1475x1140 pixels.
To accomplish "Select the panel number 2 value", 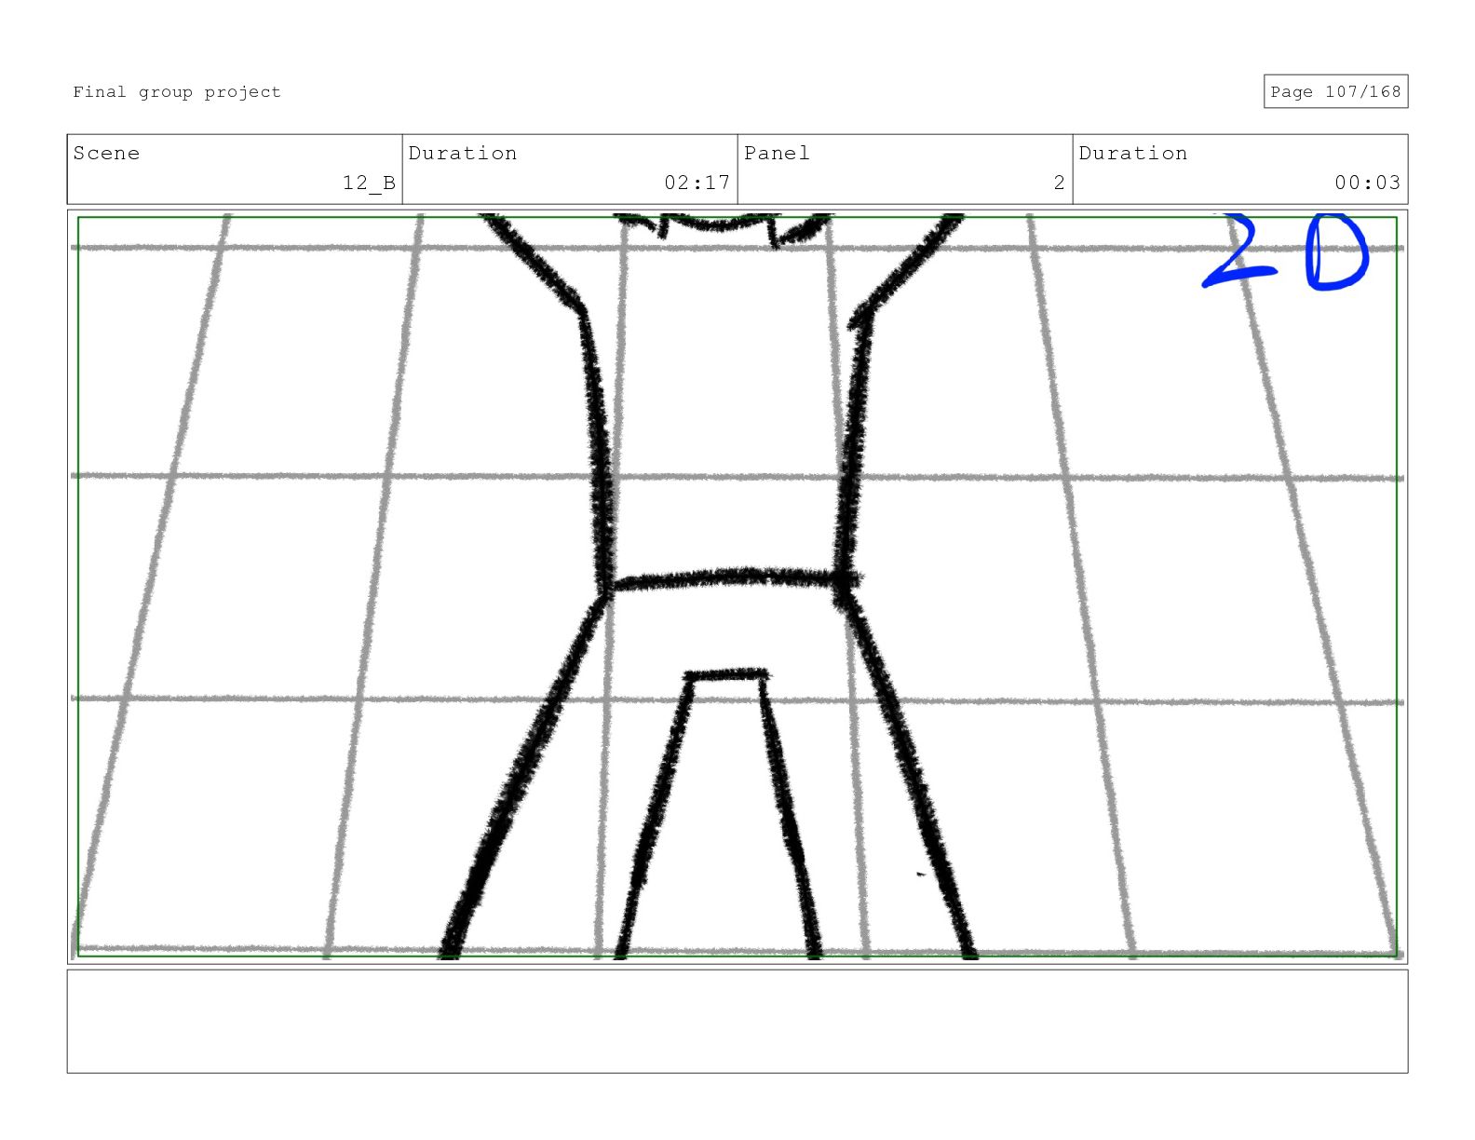I will pyautogui.click(x=1059, y=183).
